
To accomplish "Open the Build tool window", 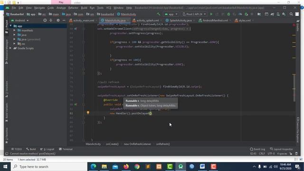I will click(x=31, y=149).
